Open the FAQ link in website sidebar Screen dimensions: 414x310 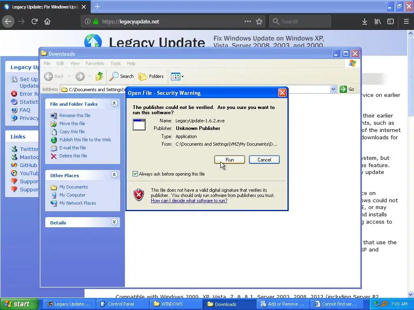tap(25, 110)
